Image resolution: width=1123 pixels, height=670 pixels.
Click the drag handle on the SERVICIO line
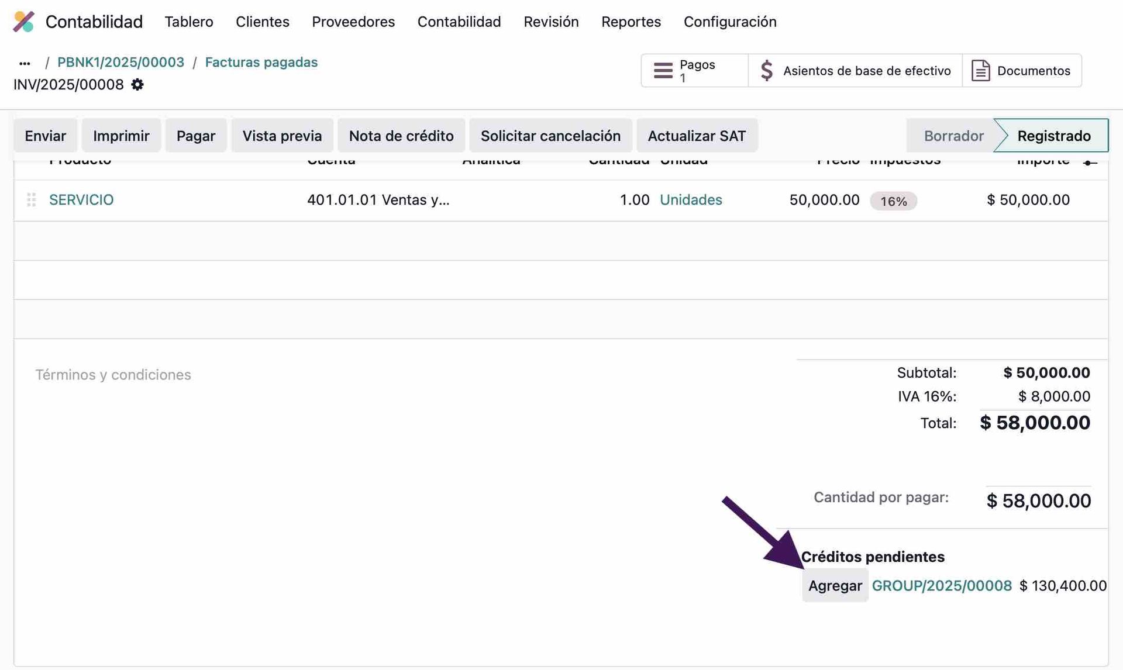point(32,200)
